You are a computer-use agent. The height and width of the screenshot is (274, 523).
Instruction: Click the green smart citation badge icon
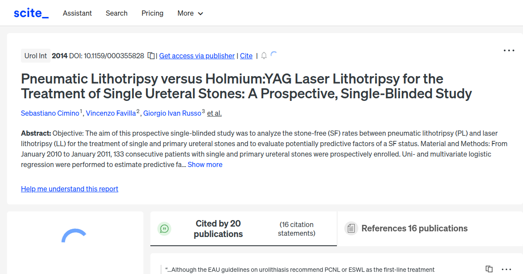pos(164,228)
